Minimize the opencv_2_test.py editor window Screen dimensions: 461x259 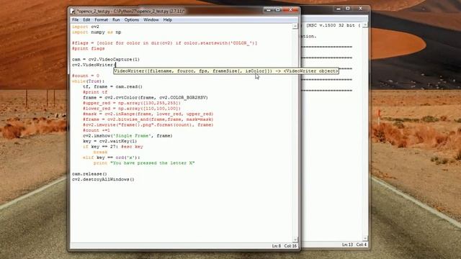coord(268,10)
